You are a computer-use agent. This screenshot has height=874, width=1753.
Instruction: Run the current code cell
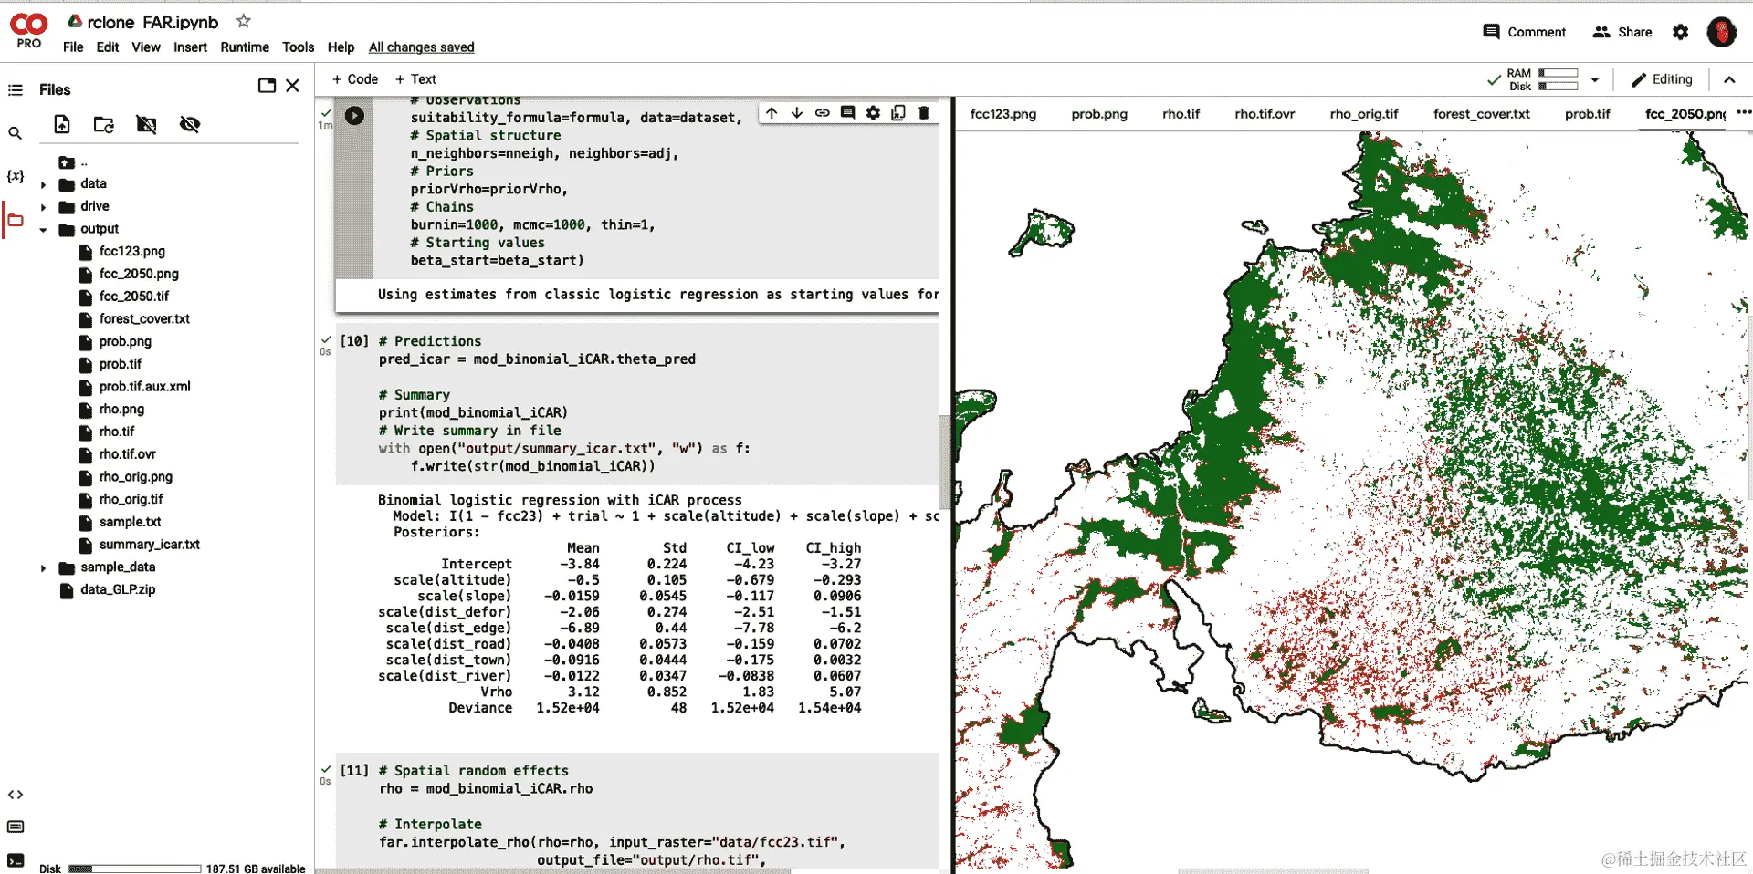(x=354, y=116)
